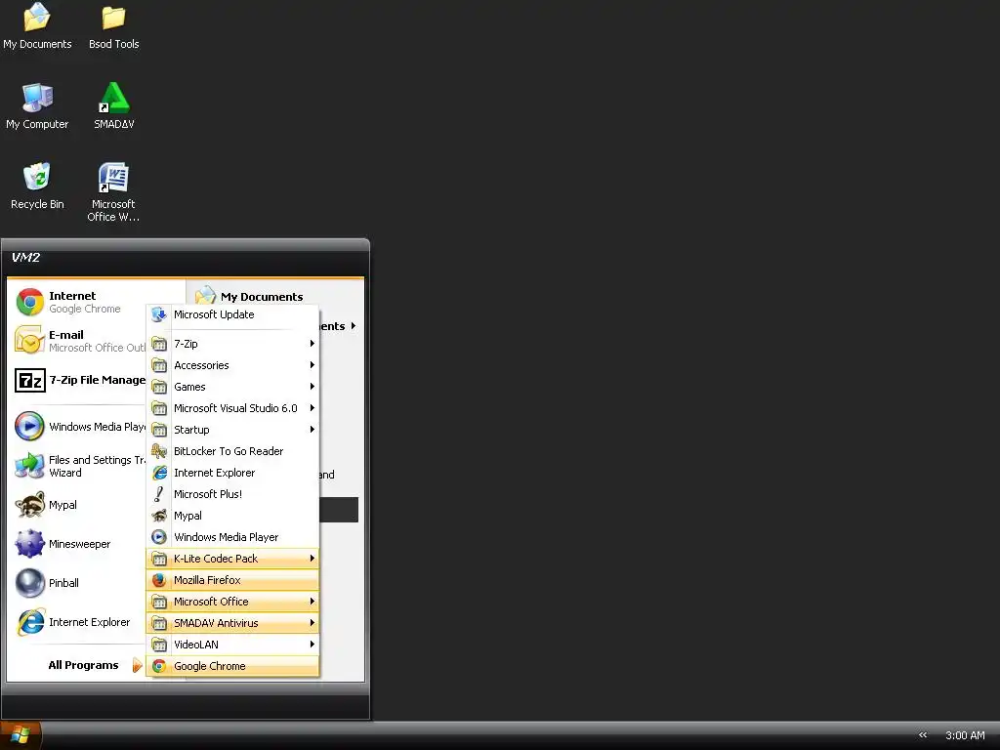The image size is (1000, 750).
Task: Click the Mypal raccoon icon in pinned list
Action: [x=30, y=505]
